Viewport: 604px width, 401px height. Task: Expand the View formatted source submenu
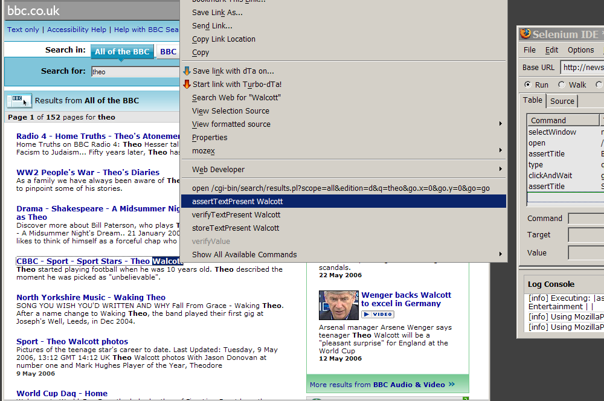tap(500, 124)
